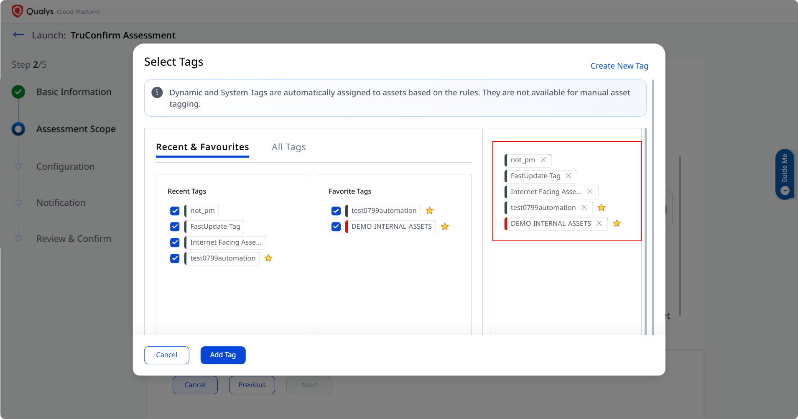Screen dimensions: 798x419
Task: Click the 'Select Tags' dialog title
Action: point(173,62)
